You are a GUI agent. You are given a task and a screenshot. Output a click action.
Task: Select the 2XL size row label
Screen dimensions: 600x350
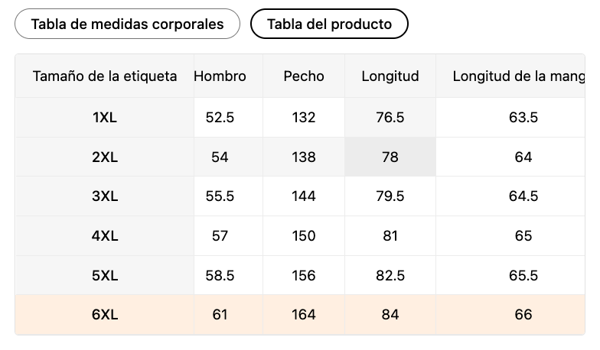pos(105,157)
